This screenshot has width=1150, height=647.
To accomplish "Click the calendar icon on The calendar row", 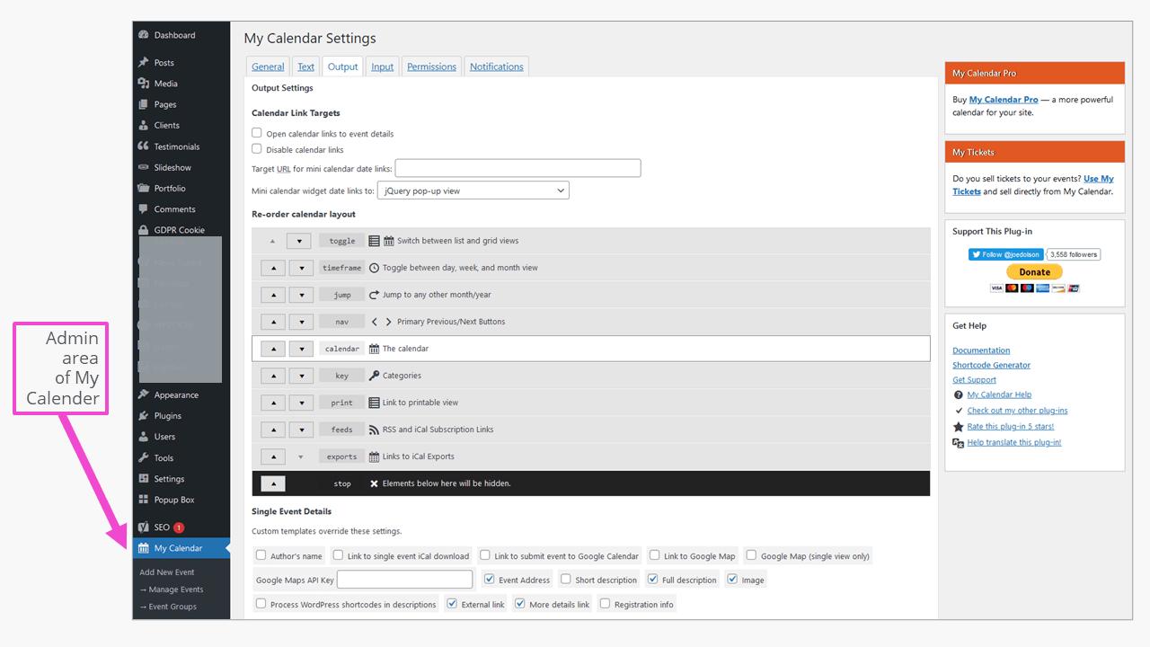I will 376,348.
